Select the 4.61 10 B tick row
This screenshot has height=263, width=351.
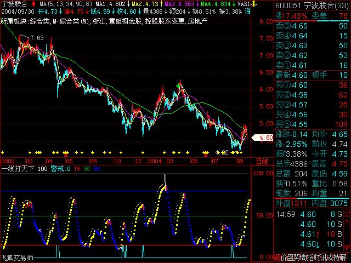point(321,234)
